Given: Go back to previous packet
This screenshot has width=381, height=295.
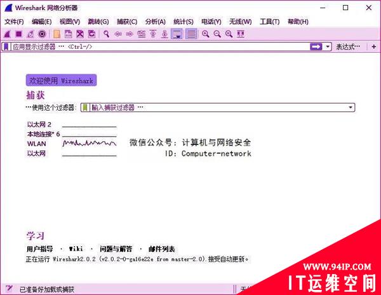Looking at the screenshot, I should pyautogui.click(x=118, y=34).
